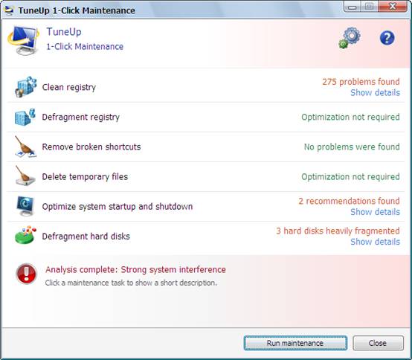Screen dimensions: 412x360
Task: Click the blue help question mark icon
Action: 387,38
